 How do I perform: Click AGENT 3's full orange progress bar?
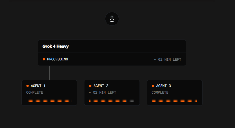tap(174, 100)
